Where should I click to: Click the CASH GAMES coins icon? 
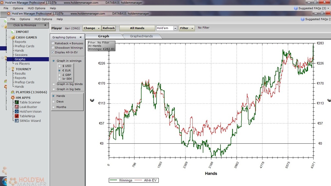click(13, 37)
